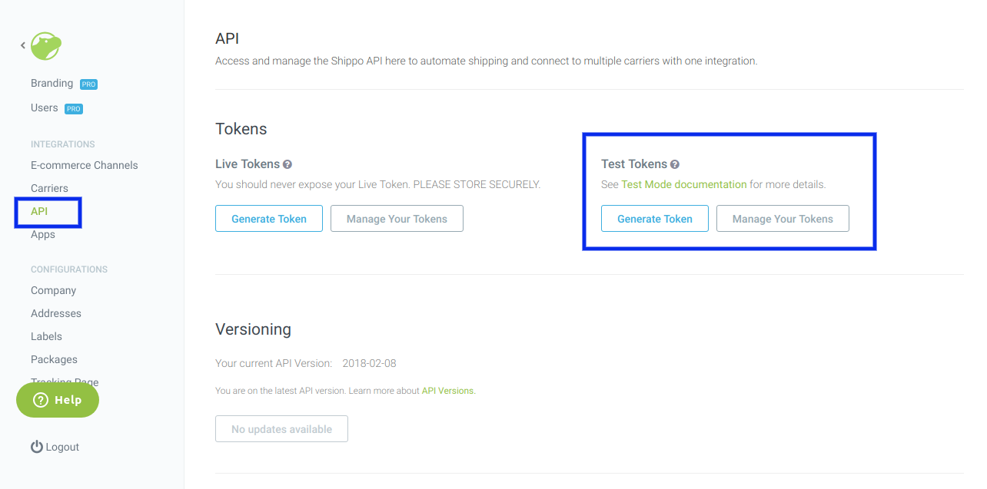
Task: Collapse sidebar with back chevron
Action: [23, 46]
